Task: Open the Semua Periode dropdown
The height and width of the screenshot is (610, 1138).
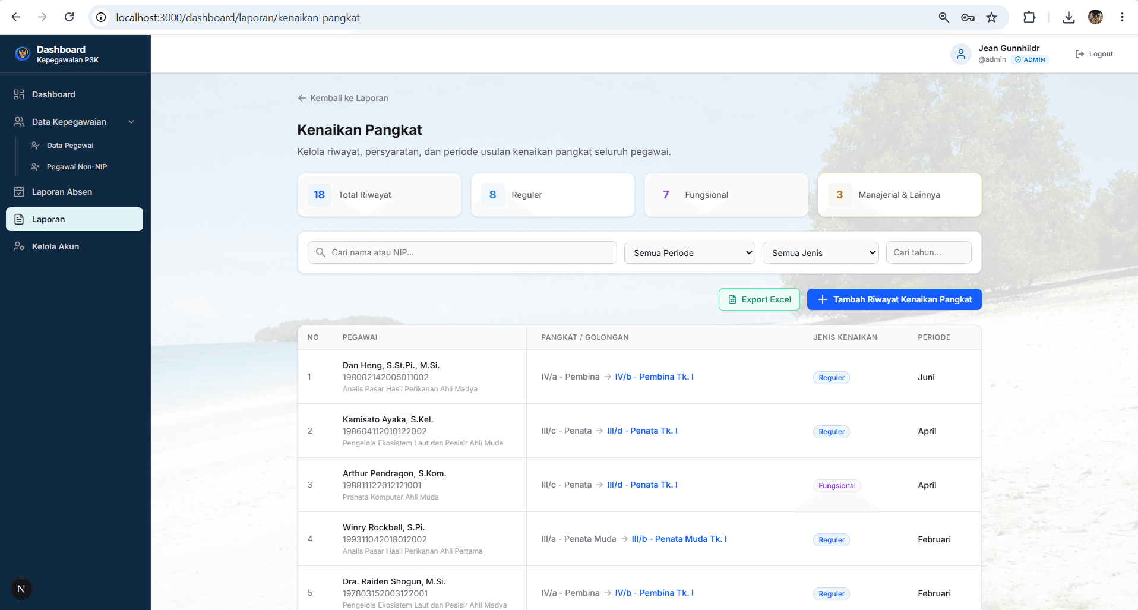Action: [690, 252]
